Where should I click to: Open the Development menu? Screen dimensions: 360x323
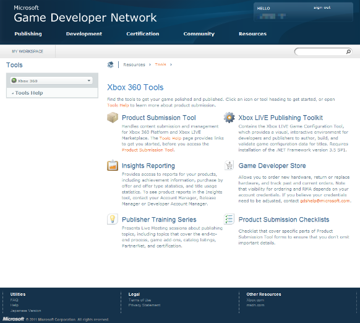coord(84,34)
